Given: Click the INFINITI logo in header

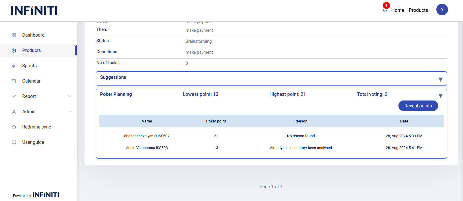Looking at the screenshot, I should pyautogui.click(x=34, y=10).
